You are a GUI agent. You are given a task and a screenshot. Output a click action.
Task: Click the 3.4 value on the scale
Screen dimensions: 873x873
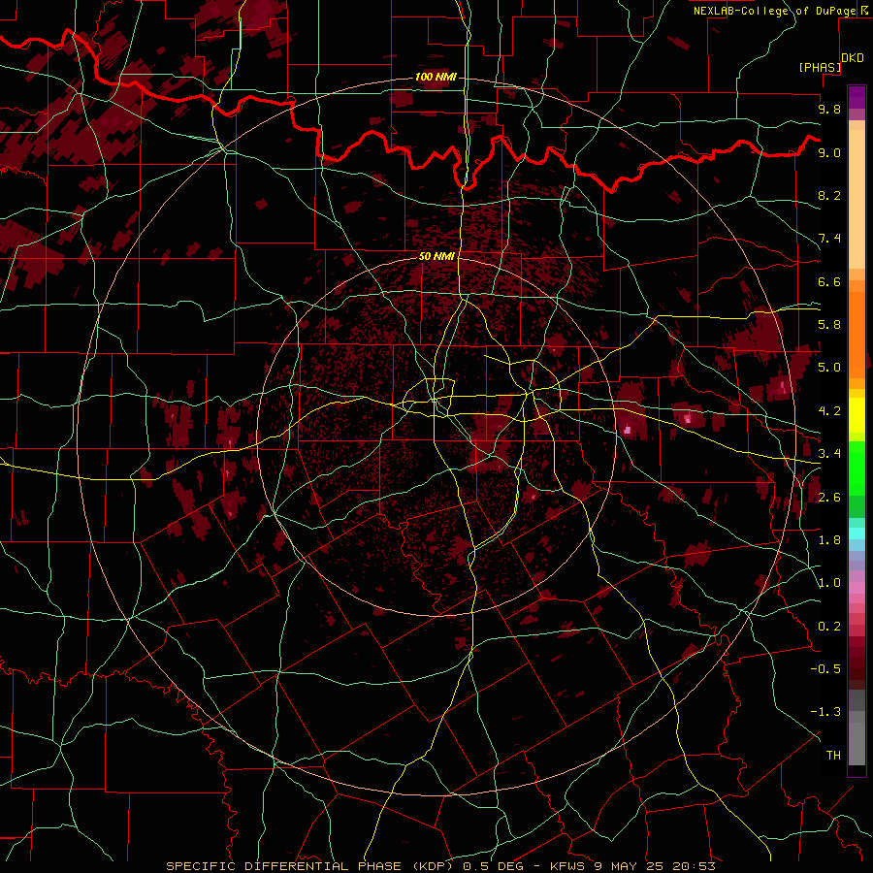point(829,454)
